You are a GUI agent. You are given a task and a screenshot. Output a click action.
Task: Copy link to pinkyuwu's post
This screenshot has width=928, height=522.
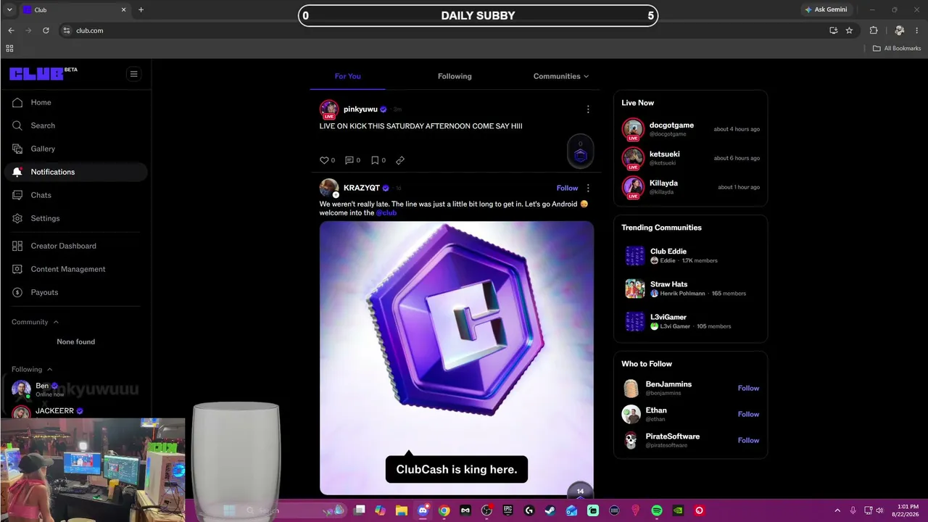tap(400, 160)
